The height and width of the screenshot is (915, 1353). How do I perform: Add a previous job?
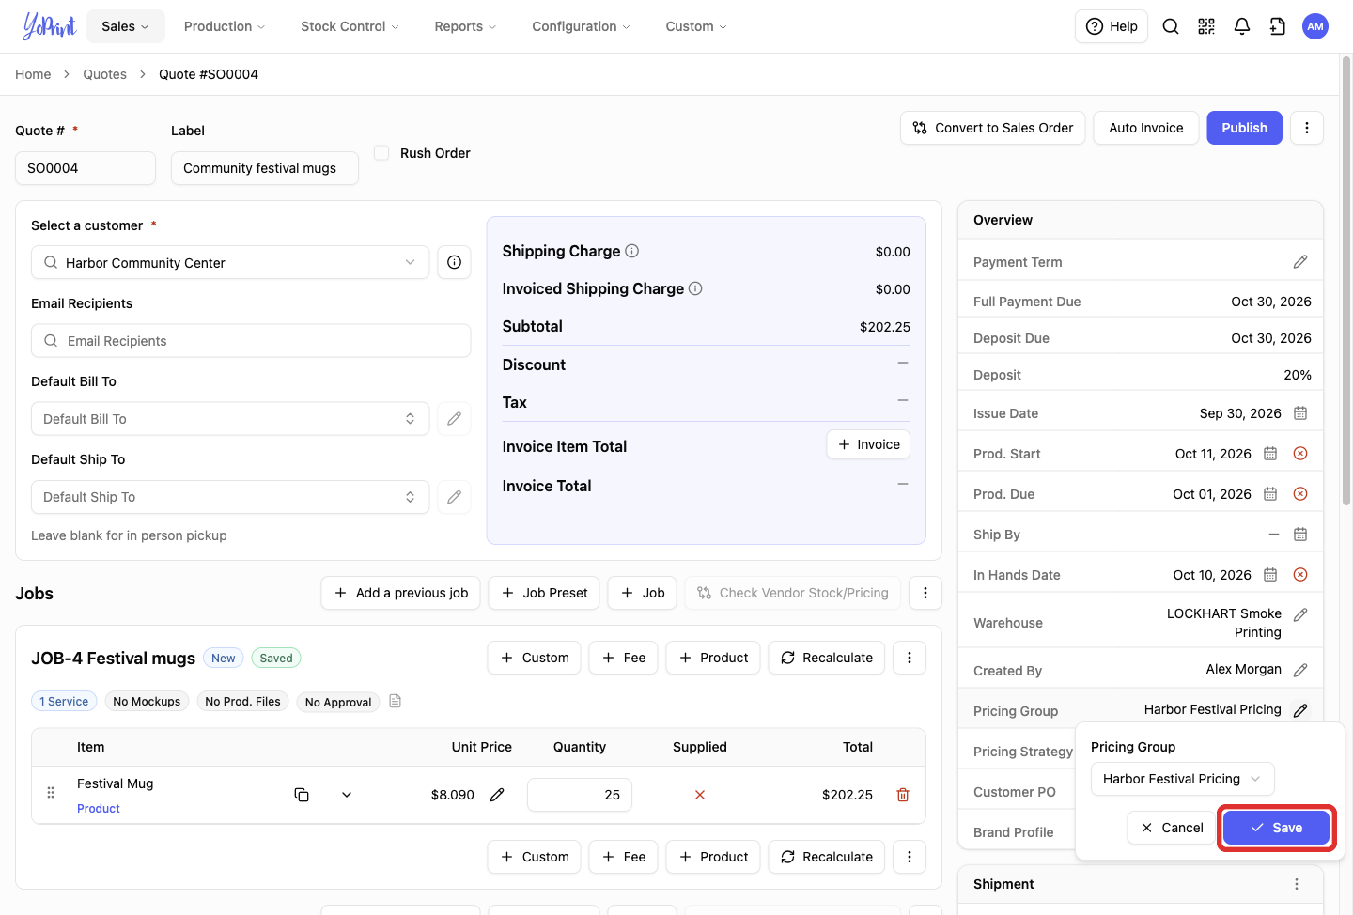401,593
